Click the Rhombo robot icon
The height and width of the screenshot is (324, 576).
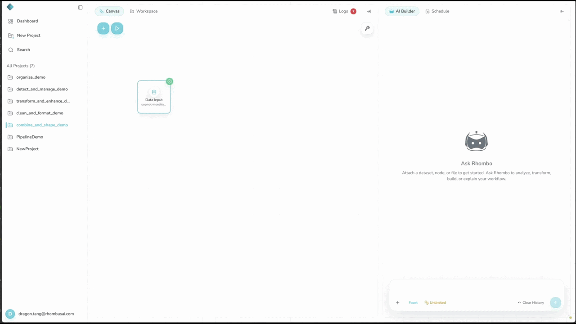pyautogui.click(x=476, y=141)
